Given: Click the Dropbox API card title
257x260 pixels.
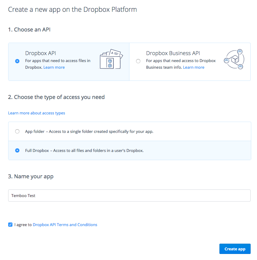Looking at the screenshot, I should click(x=40, y=53).
